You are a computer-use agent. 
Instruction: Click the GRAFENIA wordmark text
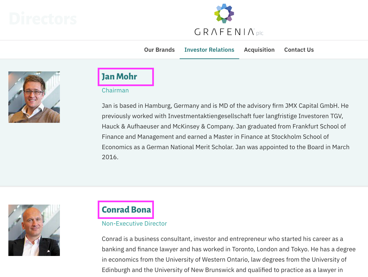(x=224, y=32)
